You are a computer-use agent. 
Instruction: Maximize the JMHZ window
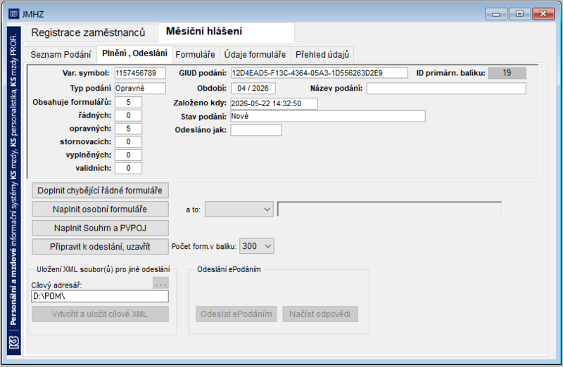tap(519, 14)
